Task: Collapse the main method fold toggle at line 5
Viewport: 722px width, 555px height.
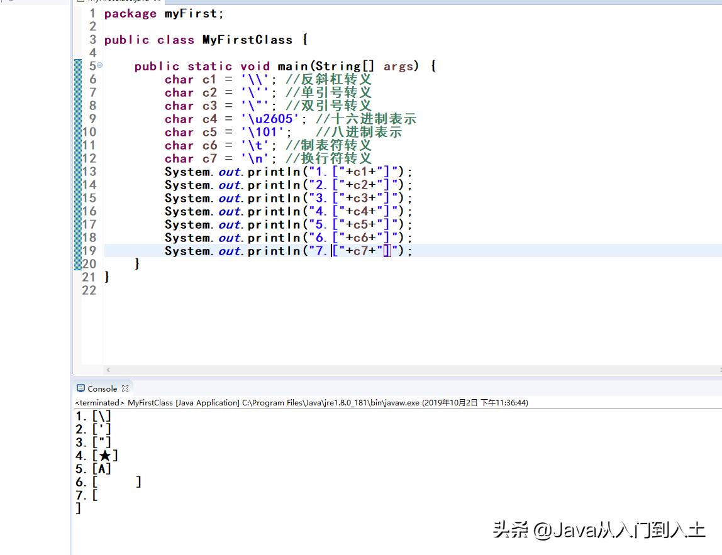Action: coord(99,65)
